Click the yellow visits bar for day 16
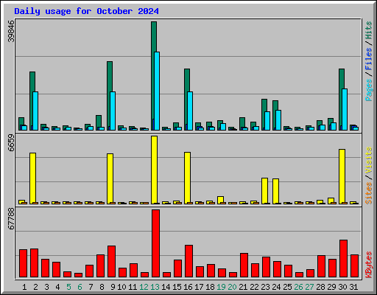Viewport: 377px width, 295px height. pyautogui.click(x=188, y=178)
